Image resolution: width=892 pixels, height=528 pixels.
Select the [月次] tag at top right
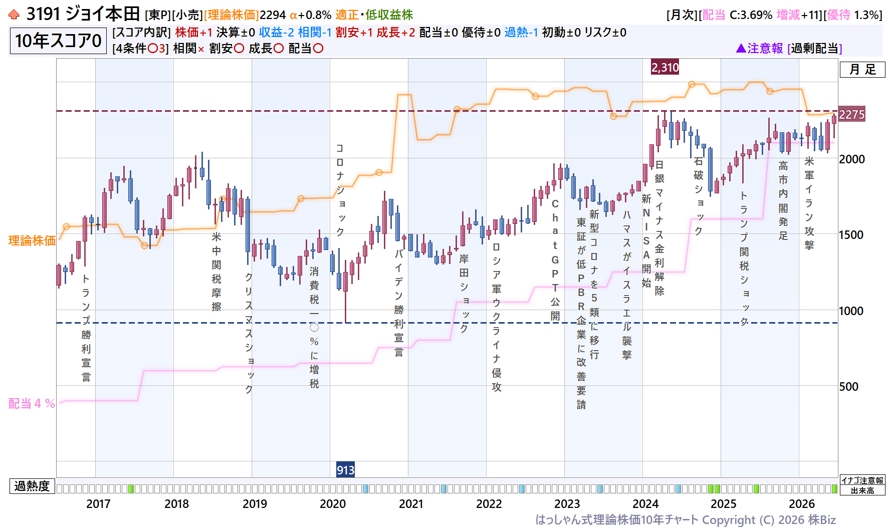click(x=682, y=15)
